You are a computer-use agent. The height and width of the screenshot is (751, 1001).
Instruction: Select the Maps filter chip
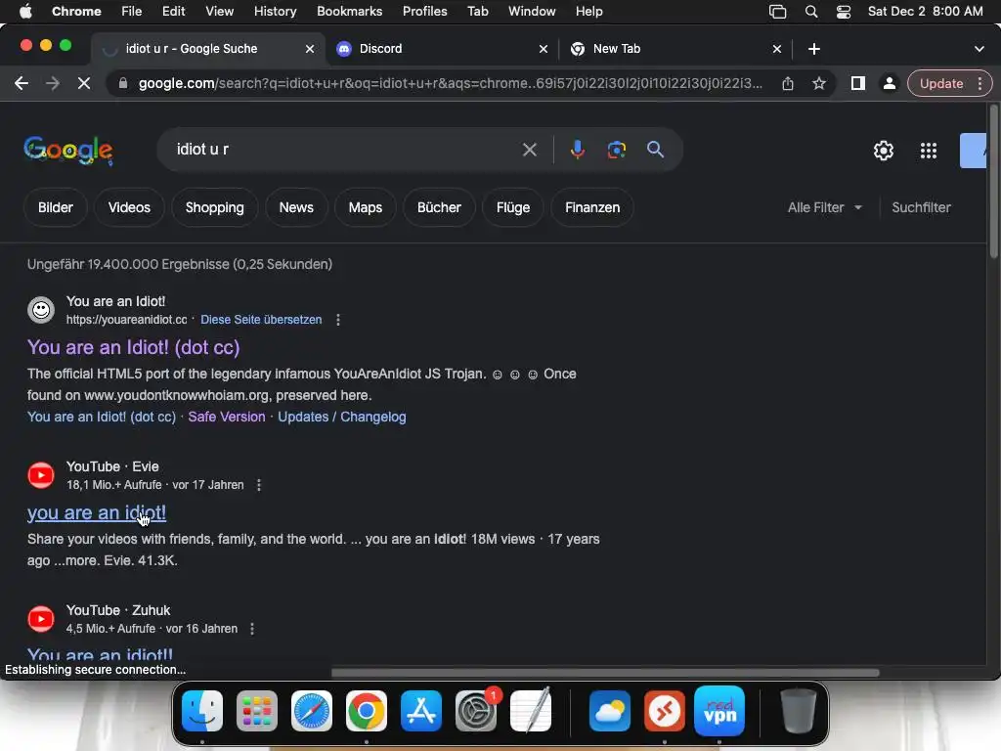click(x=366, y=207)
